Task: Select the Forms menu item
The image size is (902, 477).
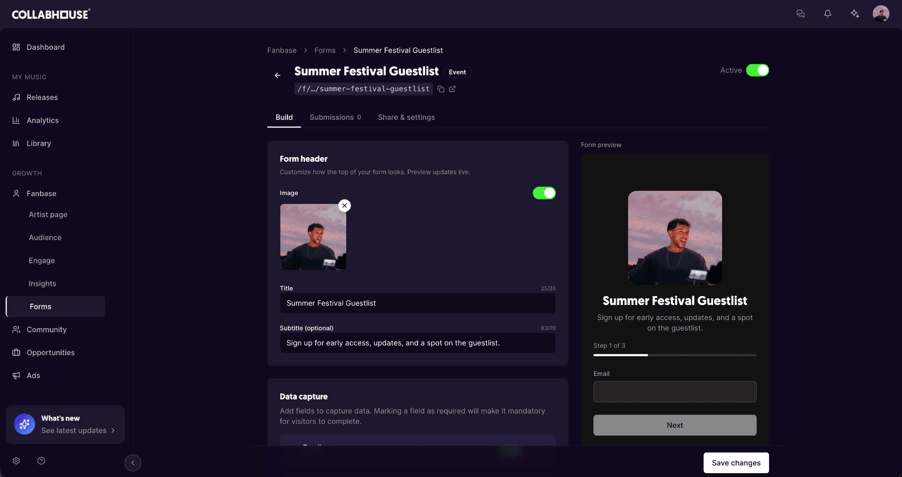Action: (55, 307)
